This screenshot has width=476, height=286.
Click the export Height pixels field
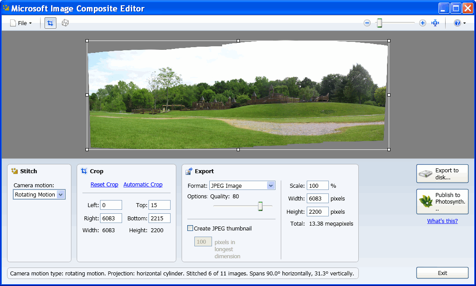317,212
